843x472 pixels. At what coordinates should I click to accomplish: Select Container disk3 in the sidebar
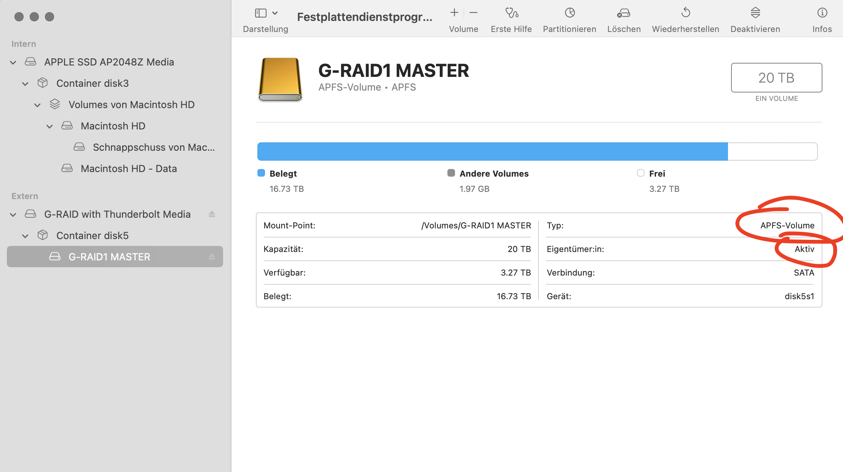[x=92, y=83]
